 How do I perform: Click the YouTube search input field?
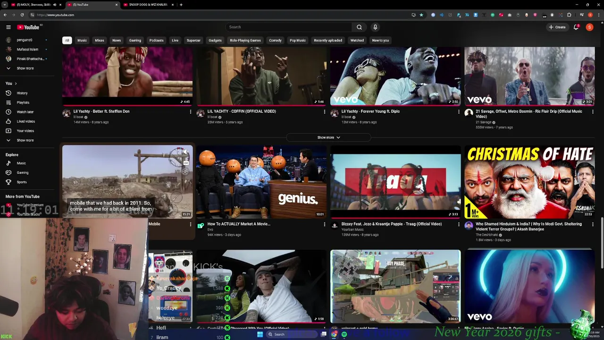pos(289,27)
